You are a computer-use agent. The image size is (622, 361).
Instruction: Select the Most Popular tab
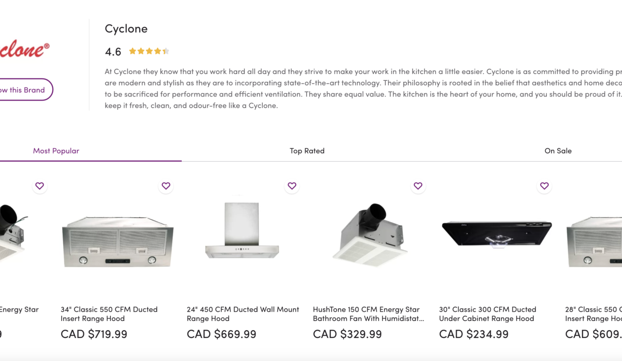[56, 151]
